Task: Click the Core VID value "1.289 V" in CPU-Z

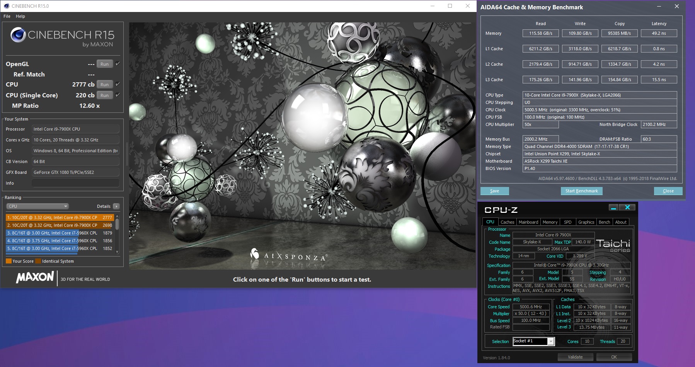Action: tap(580, 256)
